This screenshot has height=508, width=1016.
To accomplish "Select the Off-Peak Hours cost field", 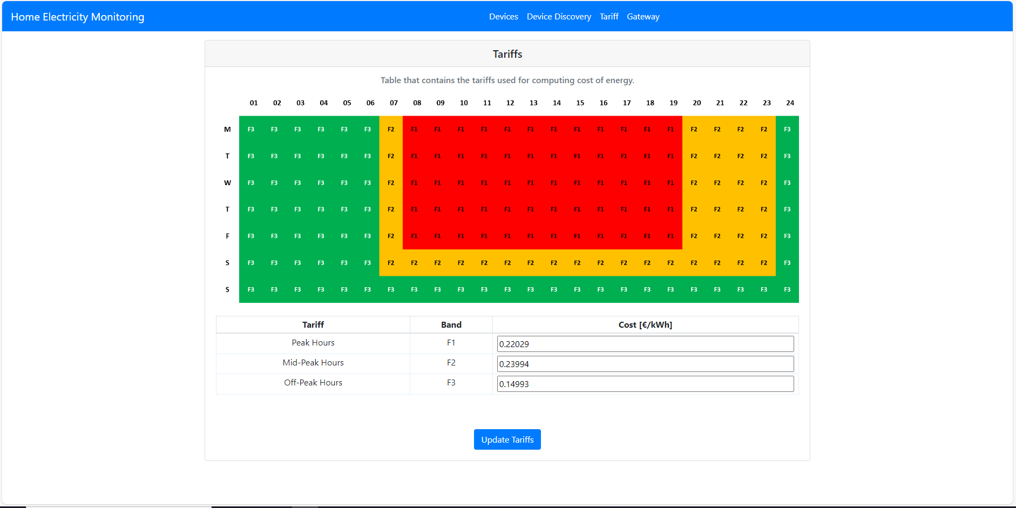I will click(x=646, y=383).
